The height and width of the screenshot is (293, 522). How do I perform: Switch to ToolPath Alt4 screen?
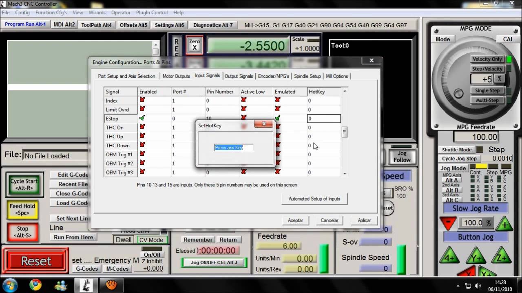click(96, 25)
